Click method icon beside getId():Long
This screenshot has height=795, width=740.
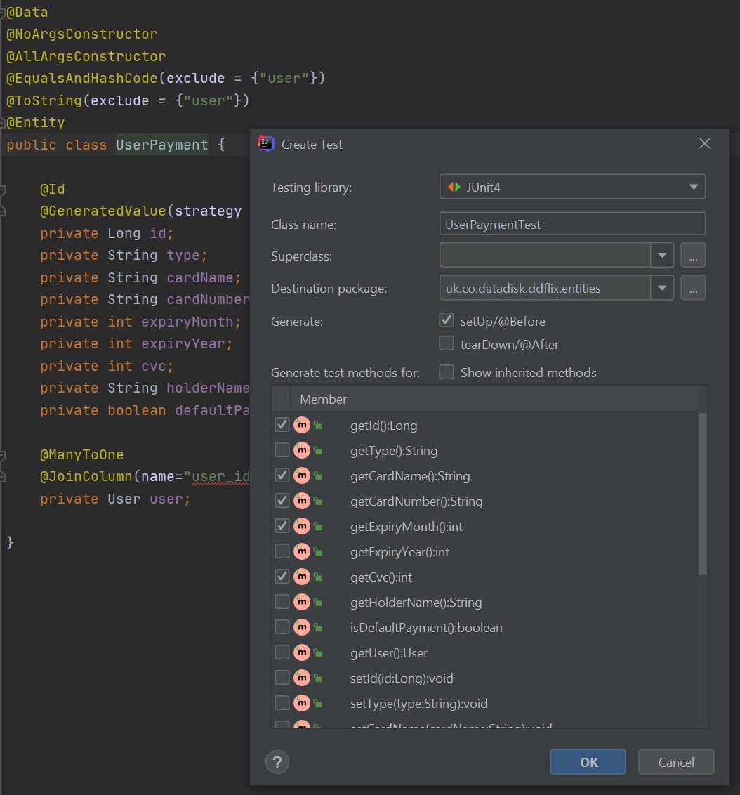(x=302, y=426)
